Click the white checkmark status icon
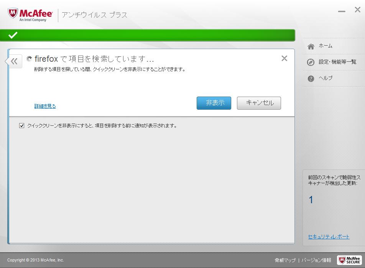The width and height of the screenshot is (365, 268). pos(13,35)
